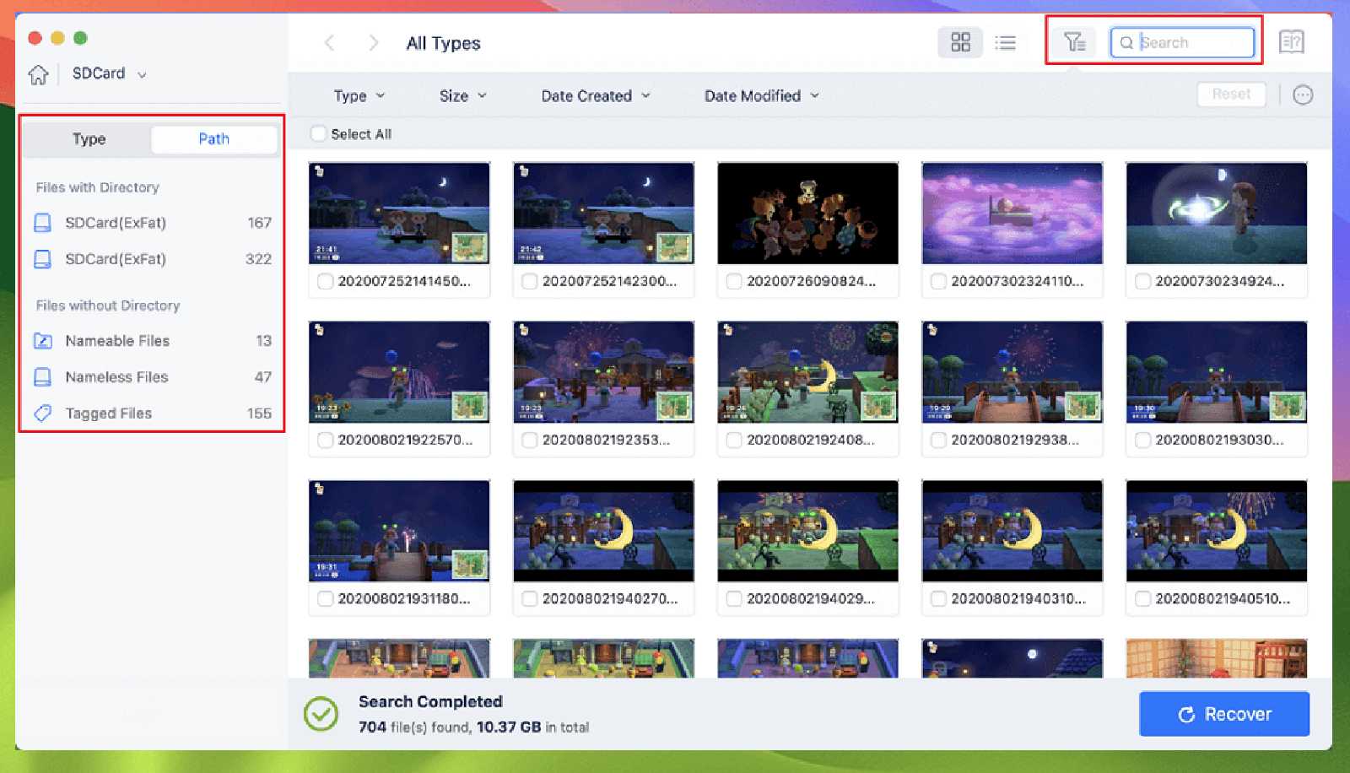1350x773 pixels.
Task: Check the box for file 202007302324110...
Action: click(x=937, y=281)
